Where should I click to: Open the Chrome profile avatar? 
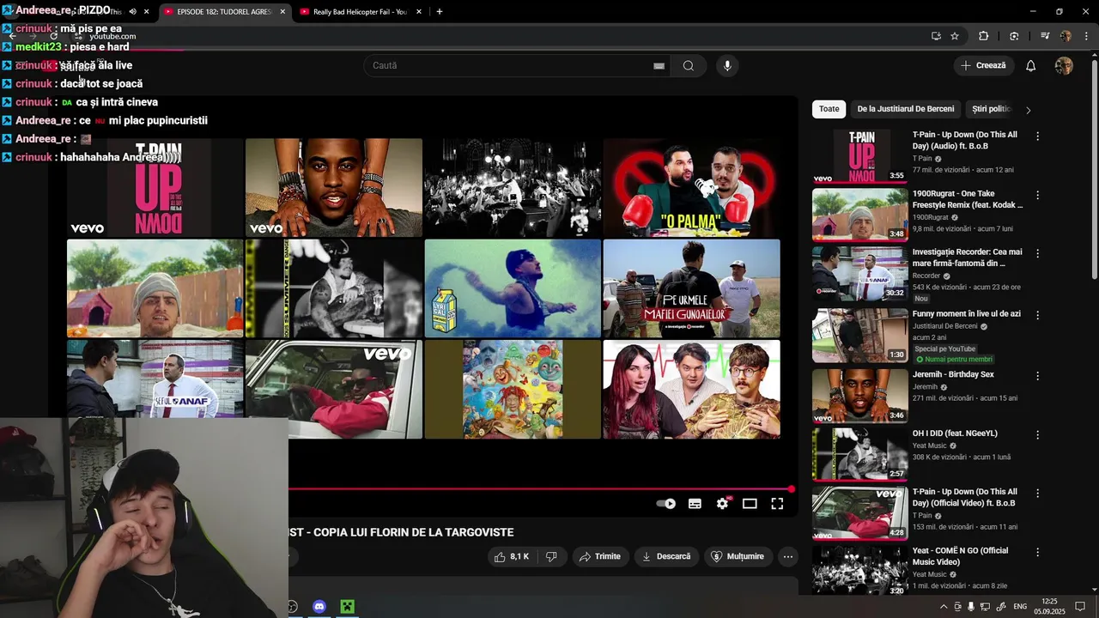coord(1066,36)
